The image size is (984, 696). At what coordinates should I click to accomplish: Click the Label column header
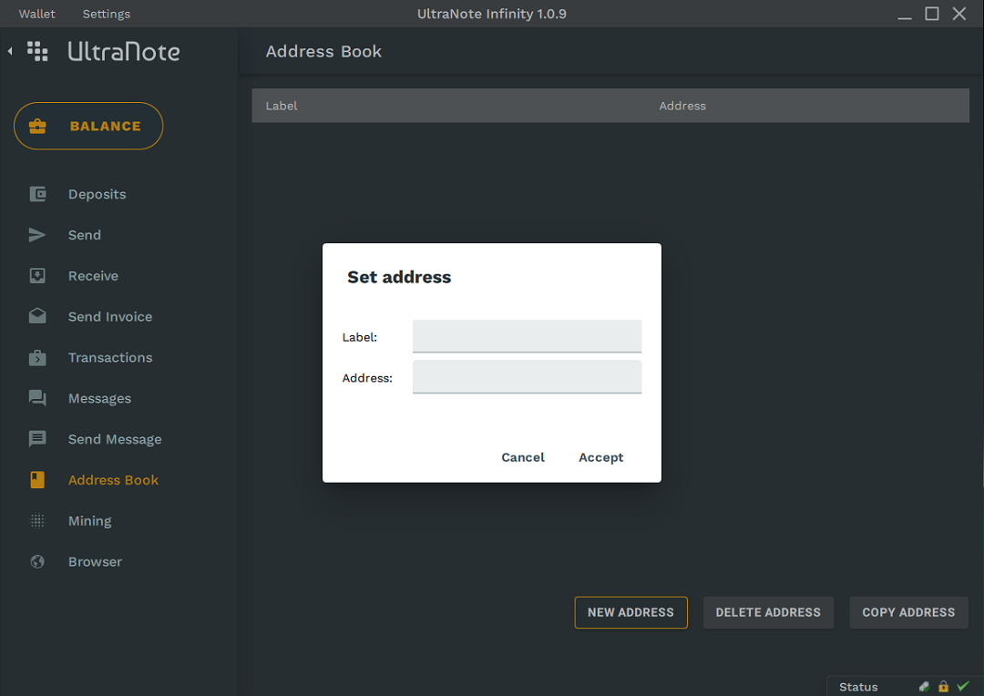click(282, 106)
